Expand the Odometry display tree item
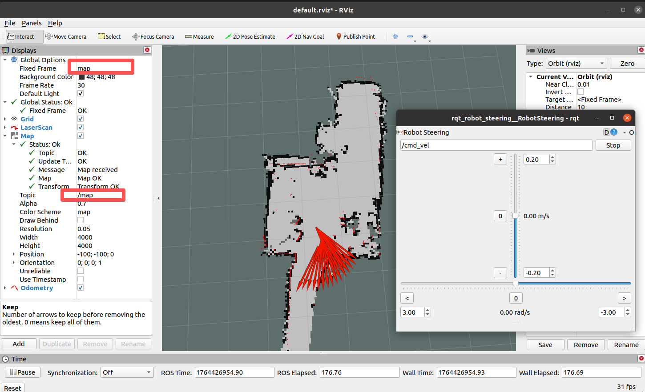The image size is (645, 392). (5, 288)
